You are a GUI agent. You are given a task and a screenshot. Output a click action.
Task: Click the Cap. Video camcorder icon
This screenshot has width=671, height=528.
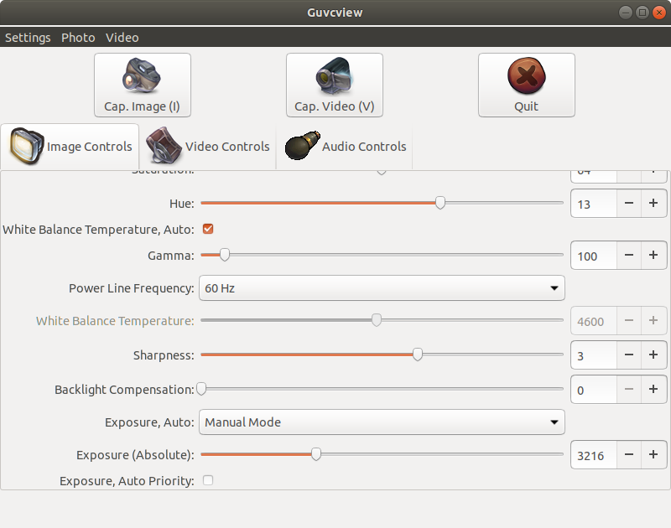pos(334,75)
